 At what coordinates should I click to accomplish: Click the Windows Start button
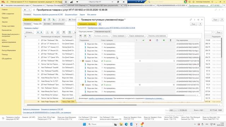click(84, 124)
